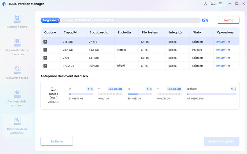Screen dimensions: 247x154
Task: Uncheck the 2 GB FAT16 partition checkbox
Action: [45, 58]
